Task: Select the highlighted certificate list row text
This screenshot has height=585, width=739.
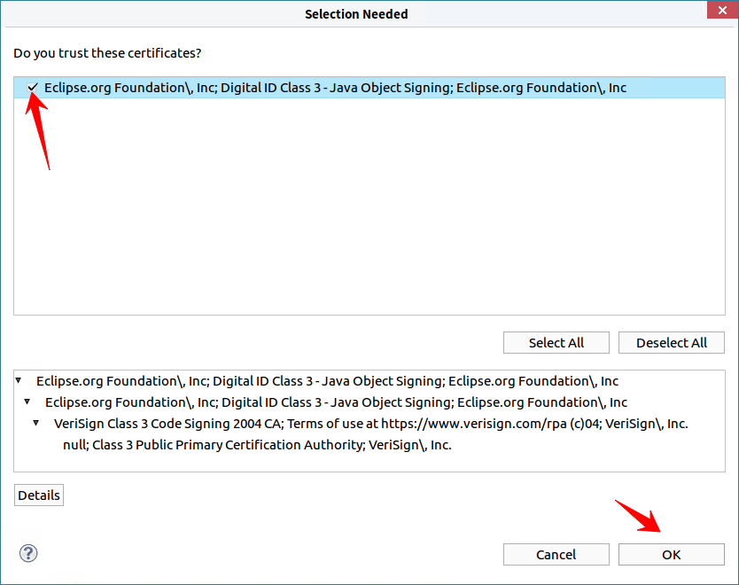Action: (335, 88)
